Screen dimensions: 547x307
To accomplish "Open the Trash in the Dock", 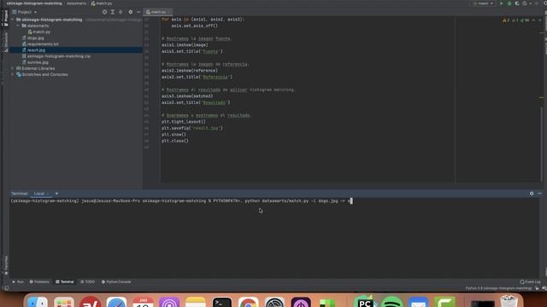I will click(x=509, y=301).
